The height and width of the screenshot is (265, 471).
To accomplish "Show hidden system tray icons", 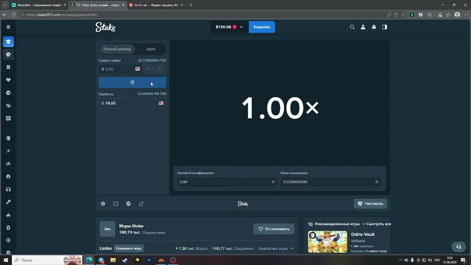I will pos(400,260).
